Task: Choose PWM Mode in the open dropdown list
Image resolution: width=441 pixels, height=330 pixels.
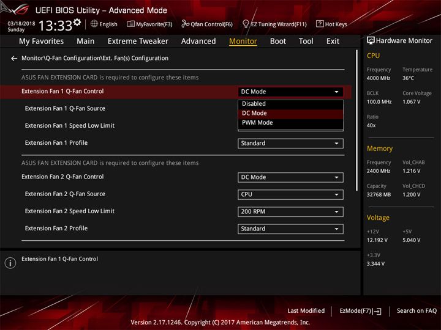Action: (x=290, y=123)
